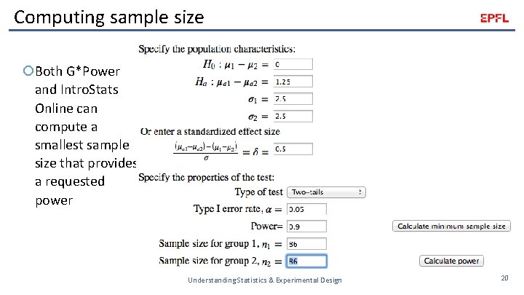Click the EPFL logo
The height and width of the screenshot is (295, 524).
pos(494,19)
